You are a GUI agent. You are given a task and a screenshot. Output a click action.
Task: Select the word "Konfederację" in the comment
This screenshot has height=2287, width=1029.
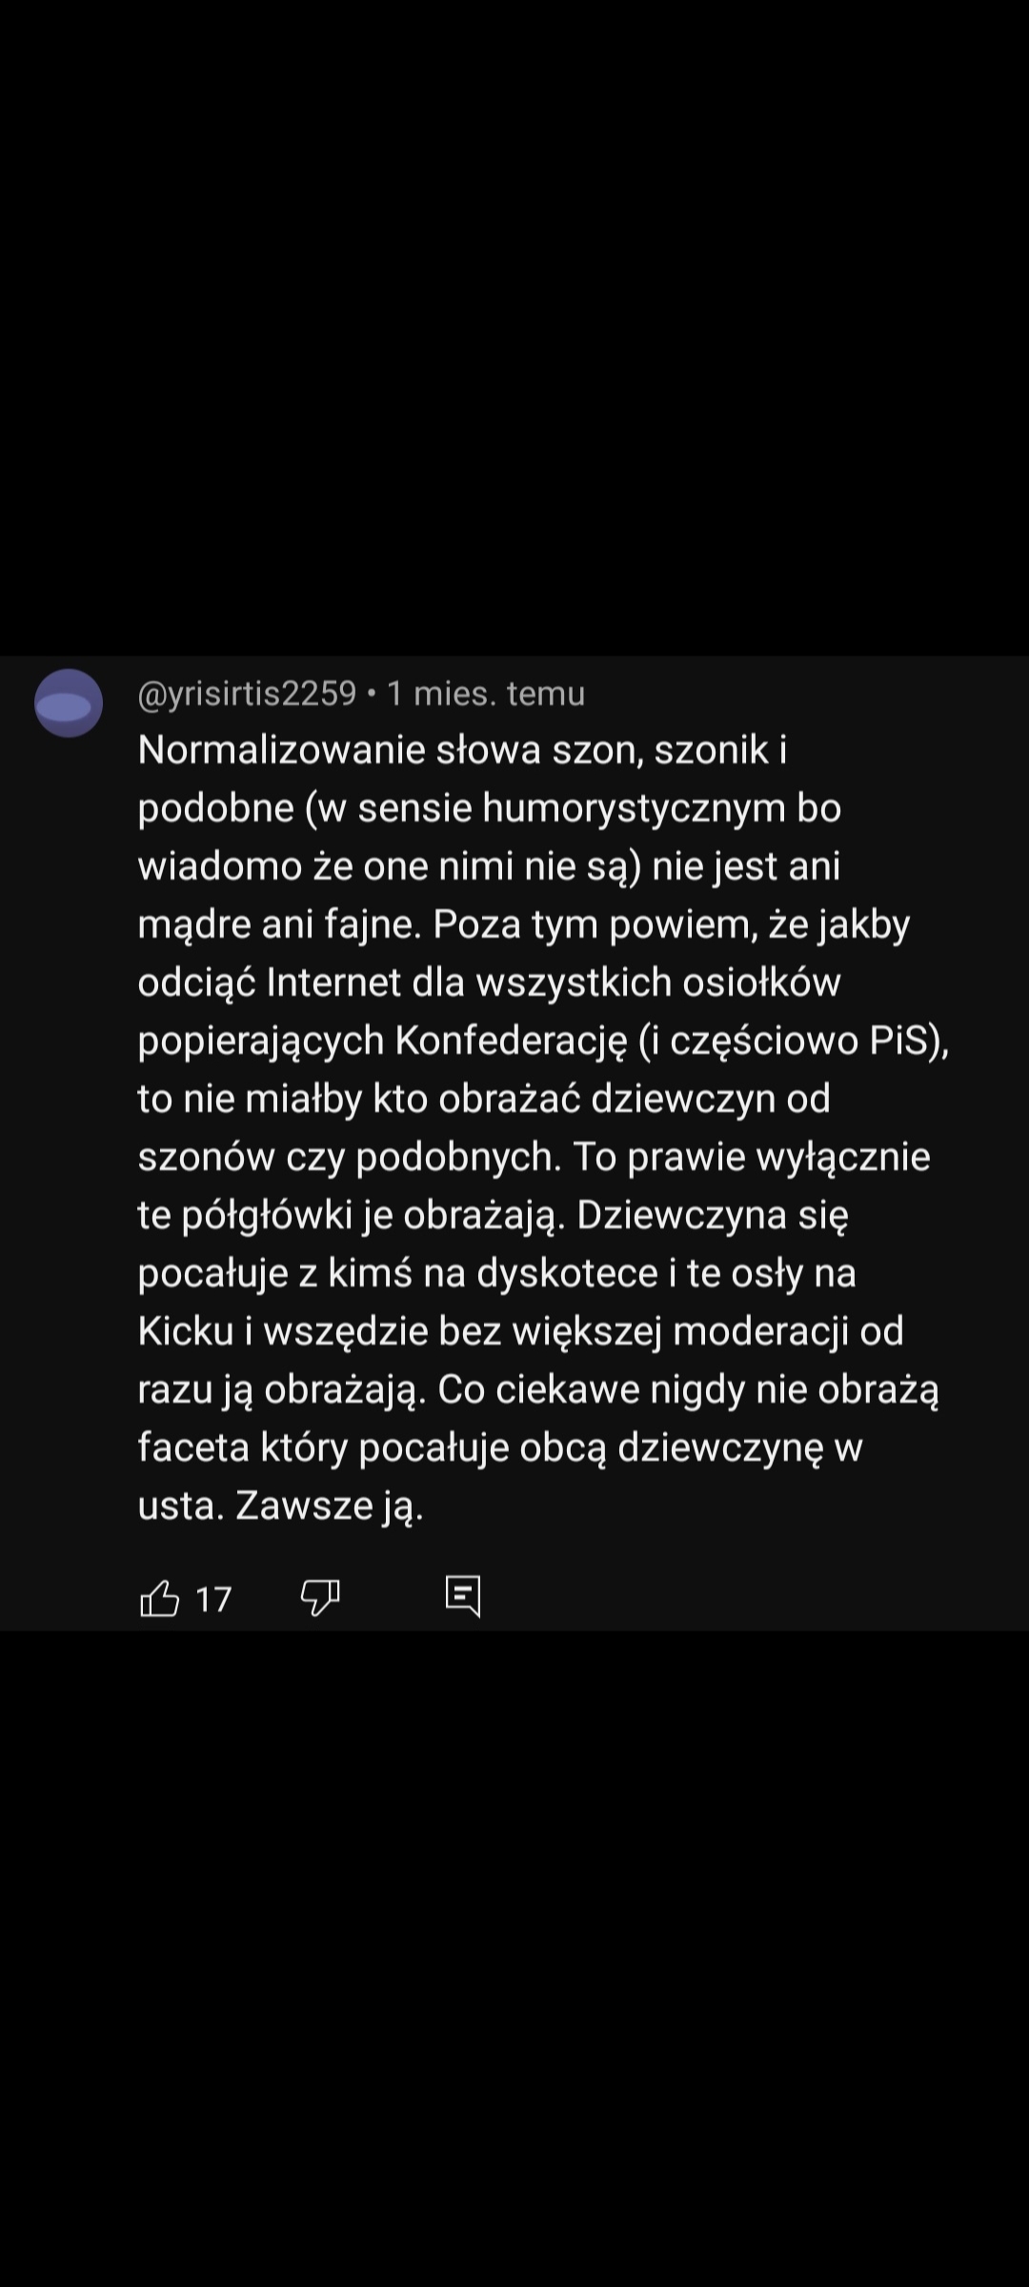point(512,1042)
